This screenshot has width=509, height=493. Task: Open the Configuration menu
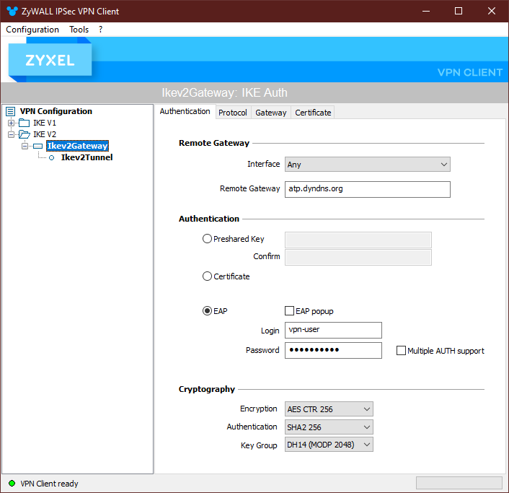click(32, 30)
